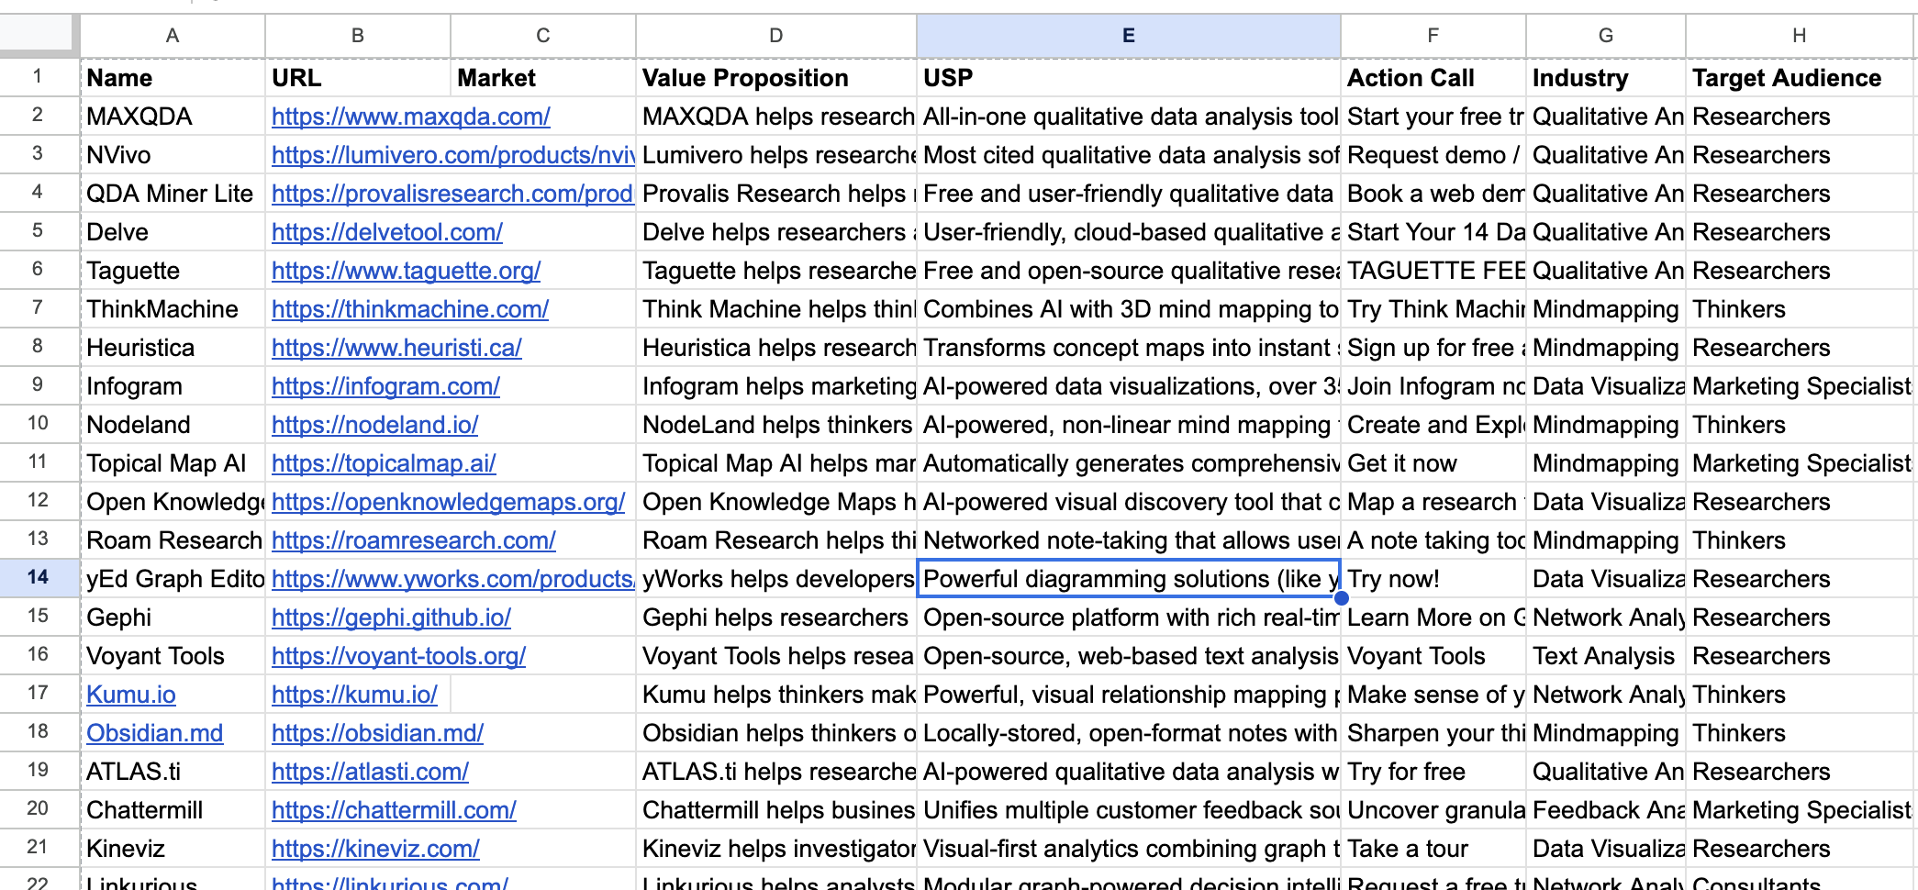This screenshot has width=1918, height=890.
Task: Select the 'Market' header cell
Action: pos(543,78)
